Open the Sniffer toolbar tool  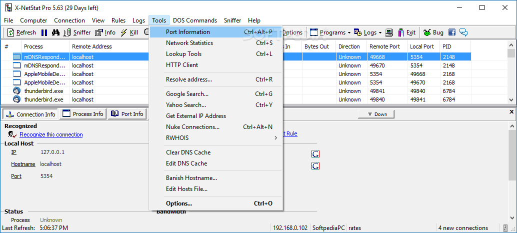point(77,32)
